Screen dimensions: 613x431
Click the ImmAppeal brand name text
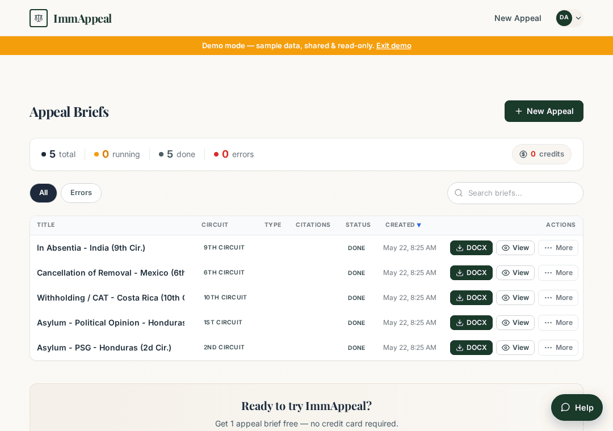[x=82, y=18]
